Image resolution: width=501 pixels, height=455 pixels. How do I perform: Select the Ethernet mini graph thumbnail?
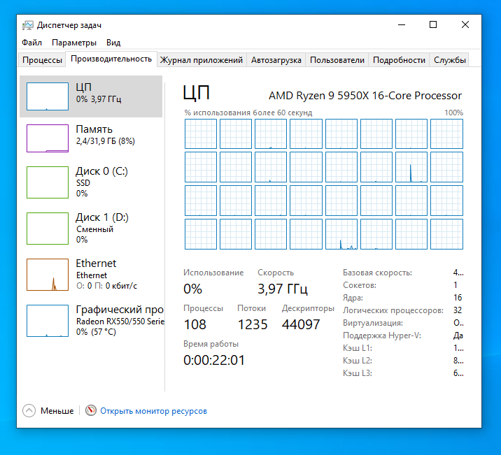[x=48, y=275]
